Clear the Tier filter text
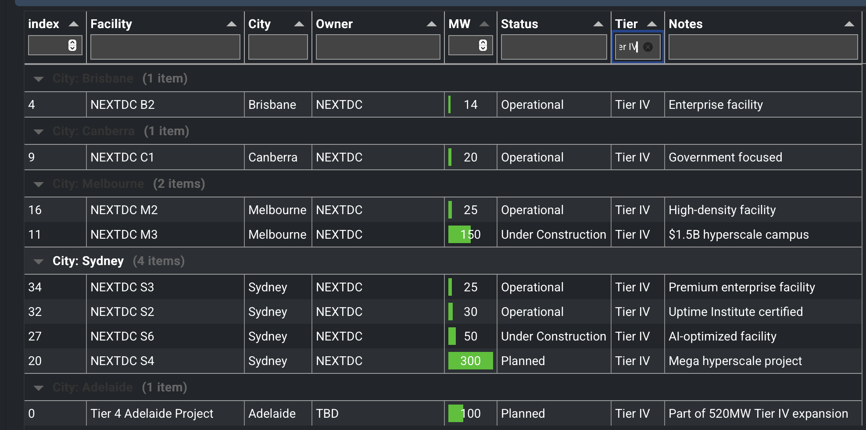Screen dimensions: 866x430 [x=648, y=47]
